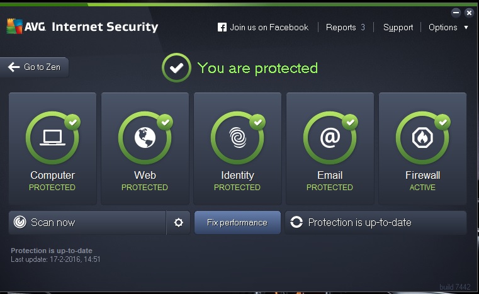The height and width of the screenshot is (294, 479).
Task: Expand the Options dropdown arrow
Action: [466, 27]
